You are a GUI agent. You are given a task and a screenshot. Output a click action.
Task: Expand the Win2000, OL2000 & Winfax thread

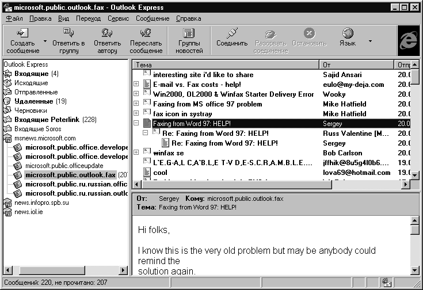tap(136, 94)
